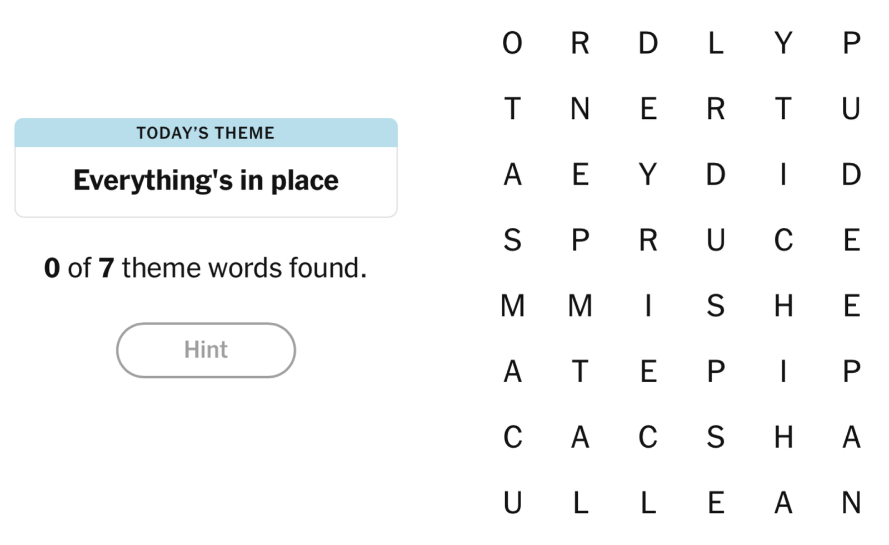Tap the S starting the SPRUCE row
This screenshot has width=889, height=545.
click(512, 240)
